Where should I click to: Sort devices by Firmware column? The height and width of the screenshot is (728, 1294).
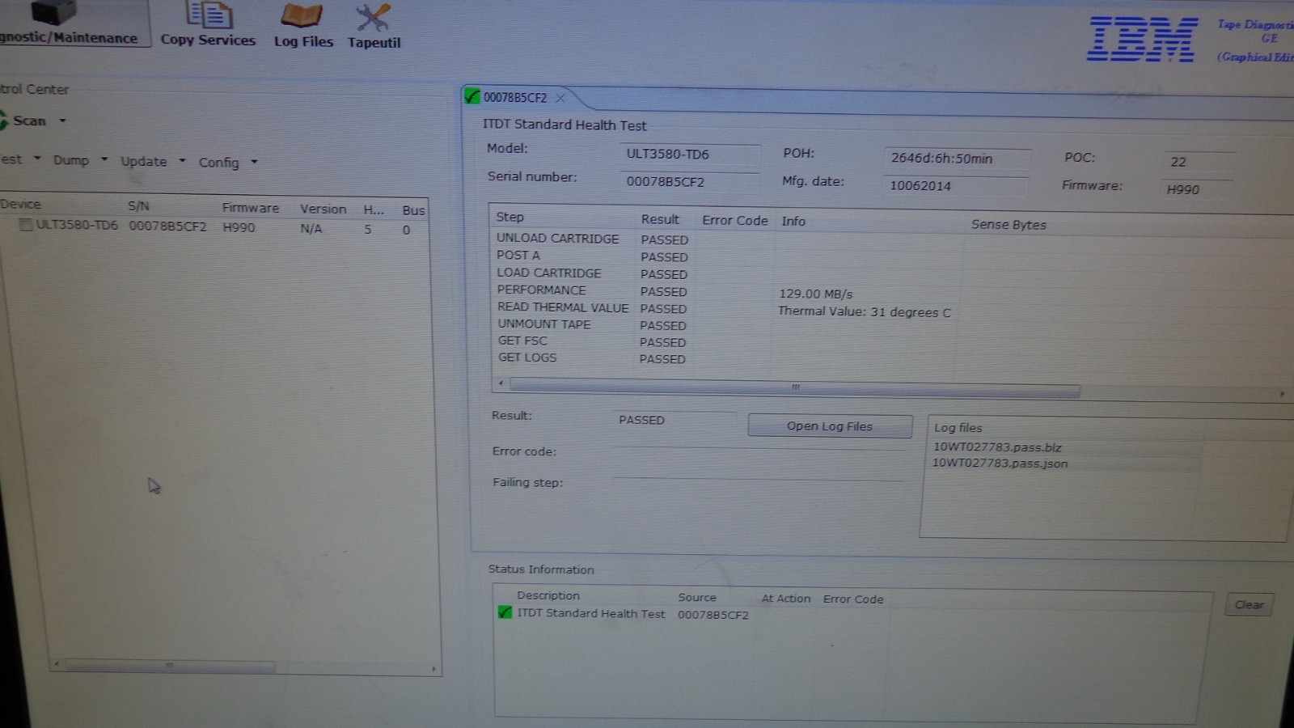tap(251, 208)
